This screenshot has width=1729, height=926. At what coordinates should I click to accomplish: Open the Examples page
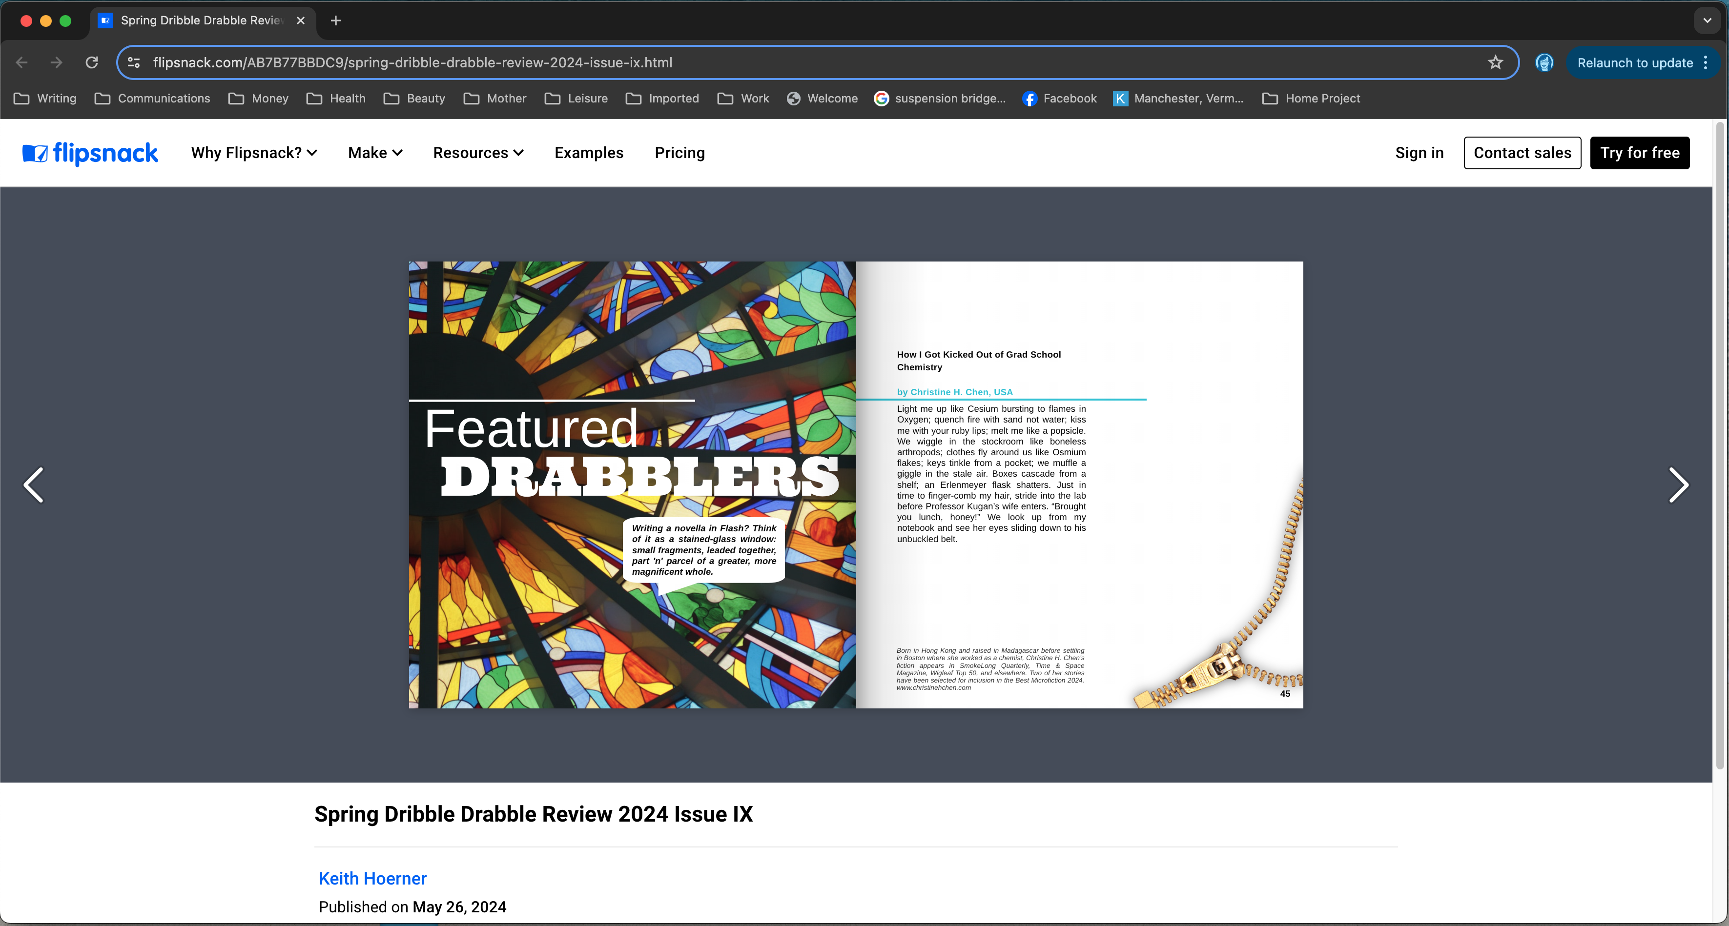click(589, 153)
